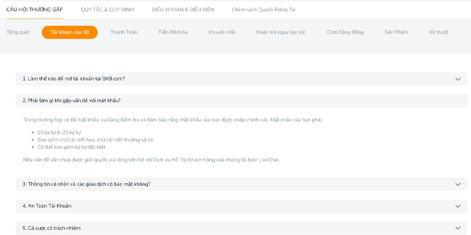
Task: Expand 'Làm thế nào để mở tài khoản' question
Action: click(x=241, y=79)
